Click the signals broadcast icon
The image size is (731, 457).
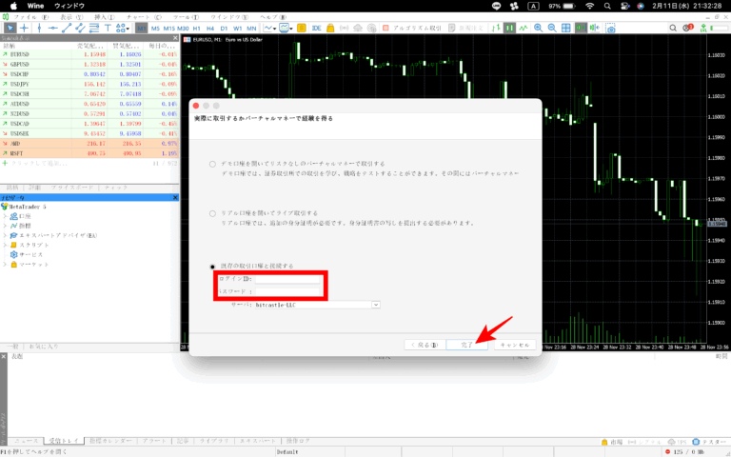tap(344, 28)
